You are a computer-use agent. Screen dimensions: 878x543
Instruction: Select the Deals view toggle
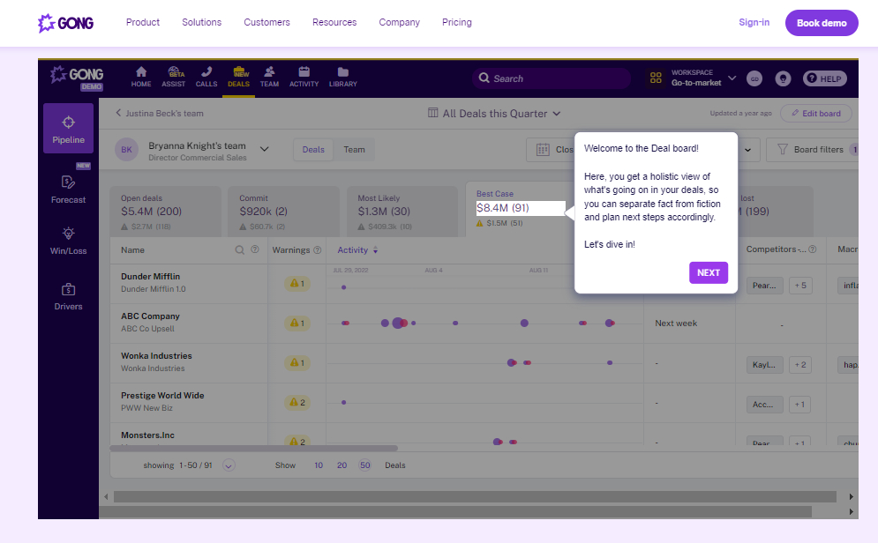point(313,149)
